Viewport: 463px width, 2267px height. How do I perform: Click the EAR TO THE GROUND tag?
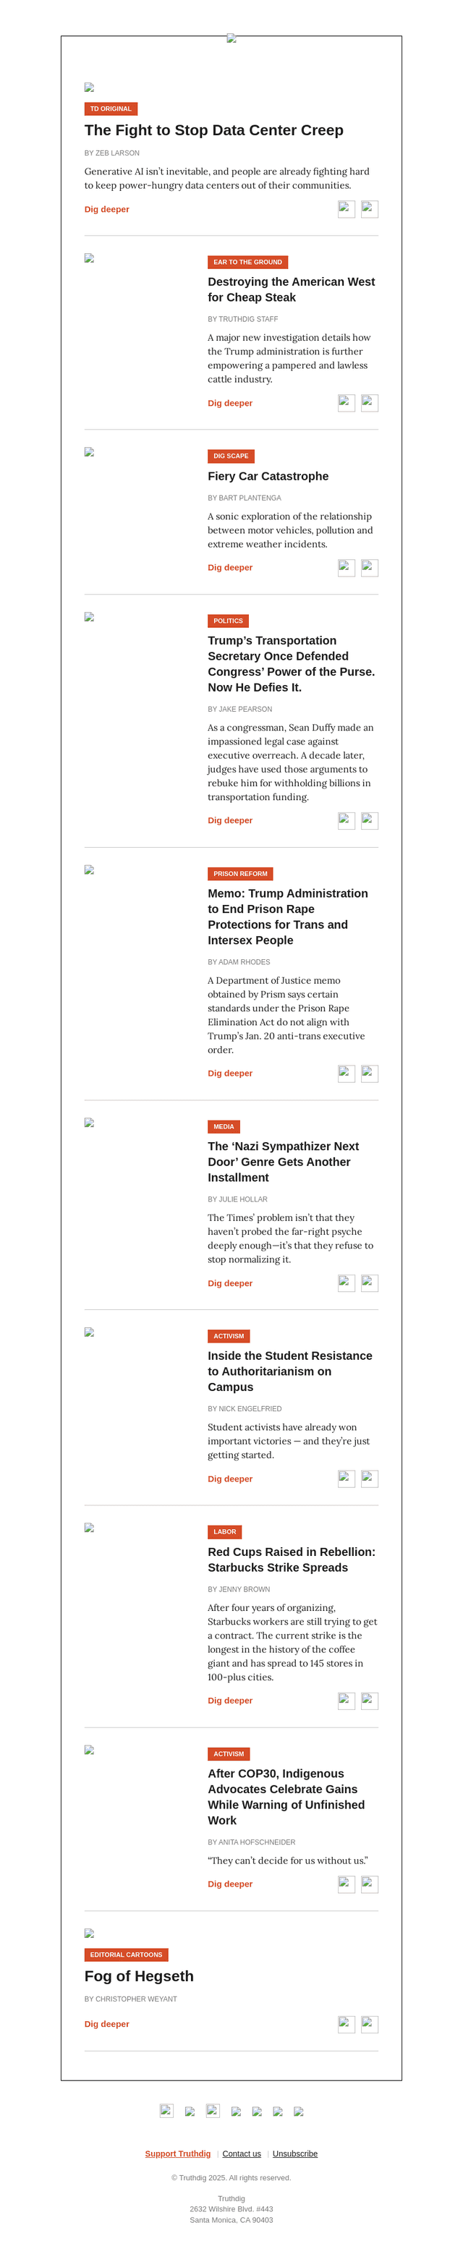[247, 263]
